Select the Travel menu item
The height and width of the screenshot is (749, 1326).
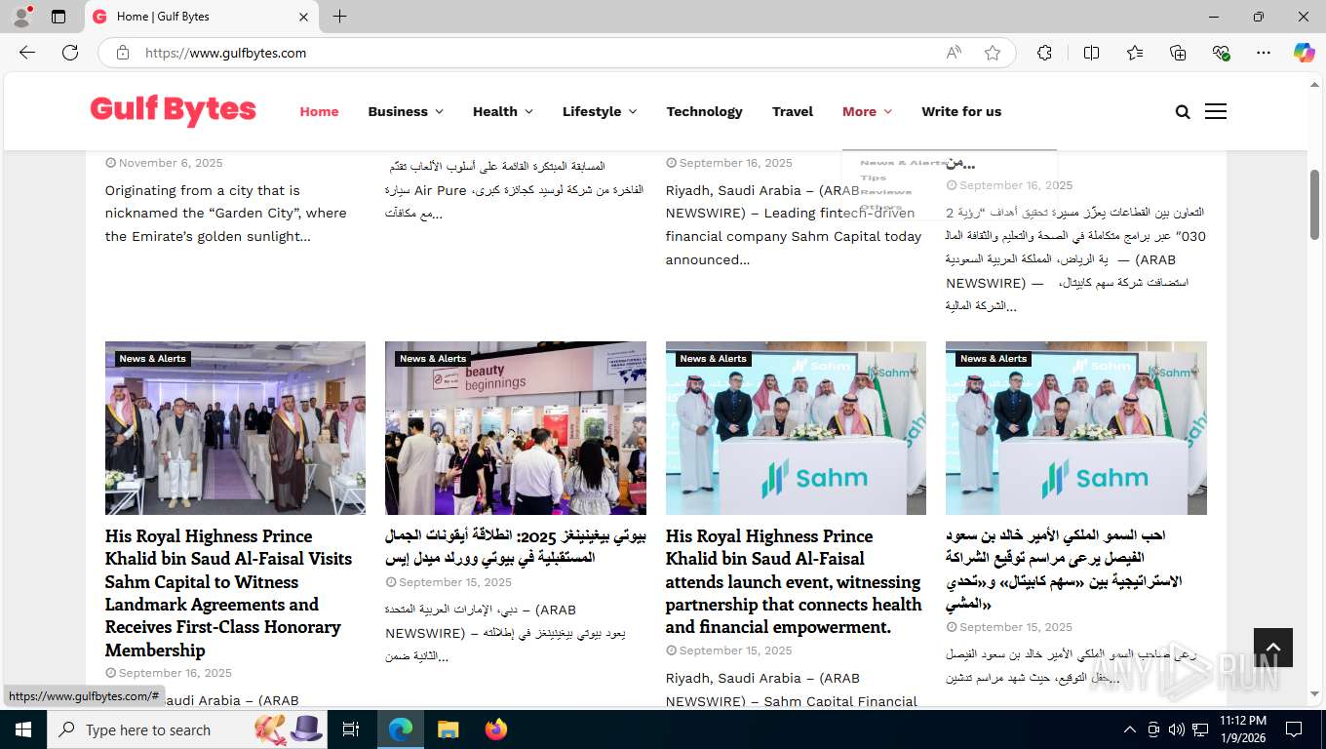[x=793, y=111]
